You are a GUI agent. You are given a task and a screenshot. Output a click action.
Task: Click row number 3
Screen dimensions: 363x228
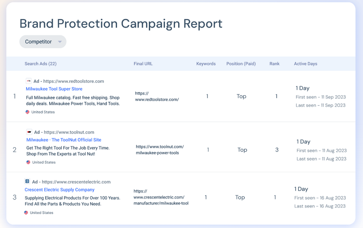[x=15, y=197]
